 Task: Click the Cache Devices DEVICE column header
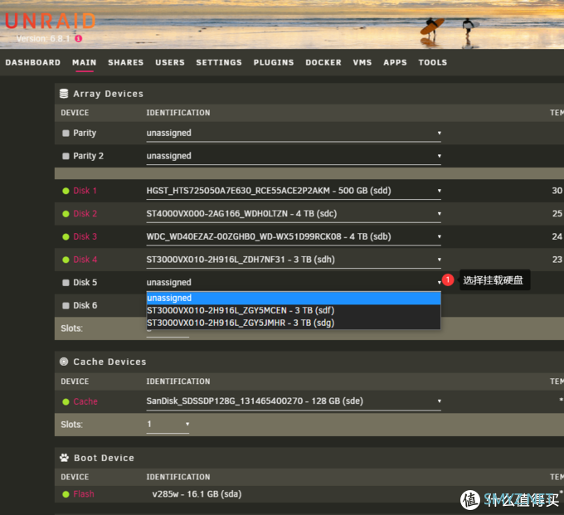click(x=75, y=381)
